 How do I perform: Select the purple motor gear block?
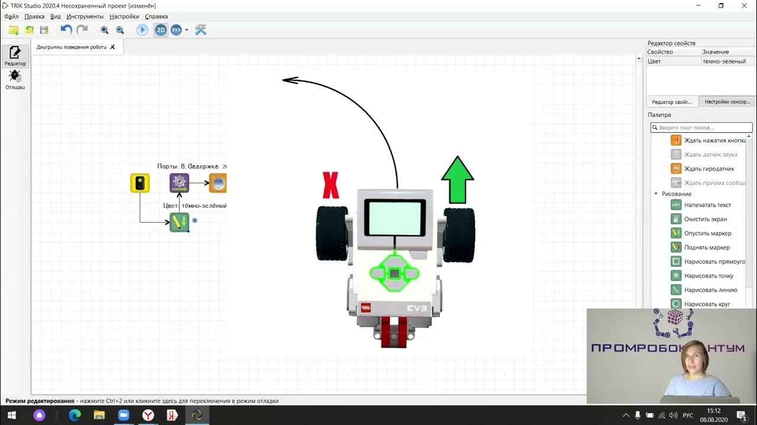pos(179,183)
